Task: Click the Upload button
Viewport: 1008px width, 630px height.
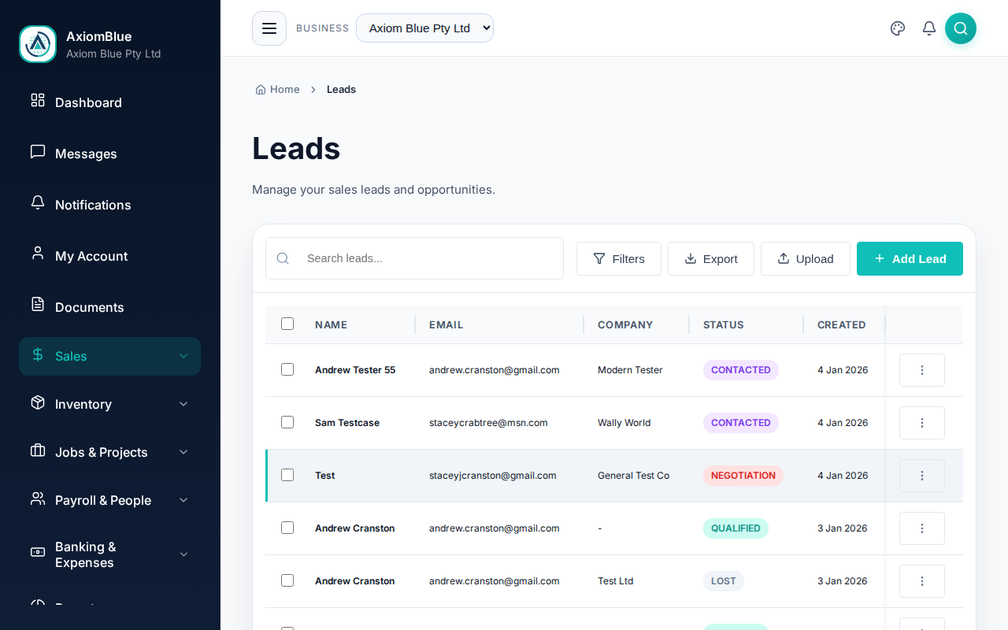Action: 806,258
